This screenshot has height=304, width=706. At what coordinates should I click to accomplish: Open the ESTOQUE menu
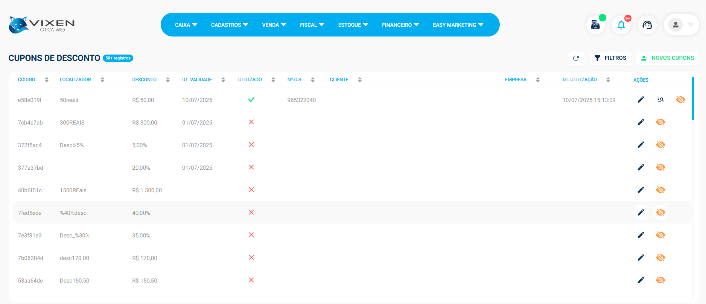point(353,25)
